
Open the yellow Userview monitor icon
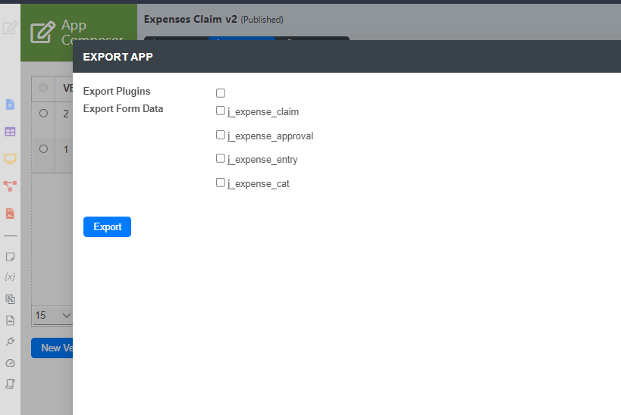(10, 159)
